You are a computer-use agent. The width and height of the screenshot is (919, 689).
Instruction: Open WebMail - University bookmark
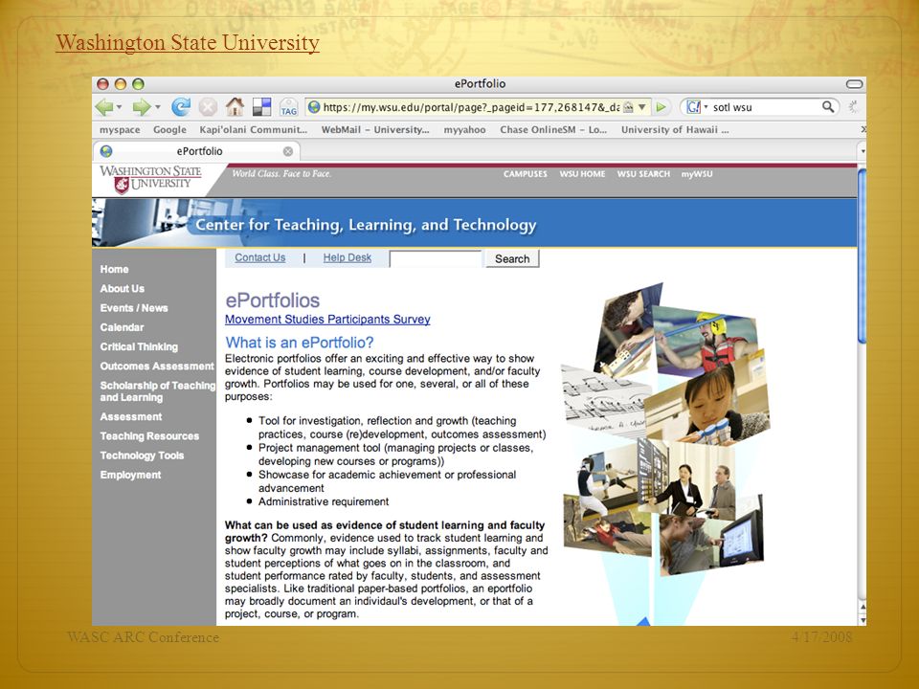(375, 130)
